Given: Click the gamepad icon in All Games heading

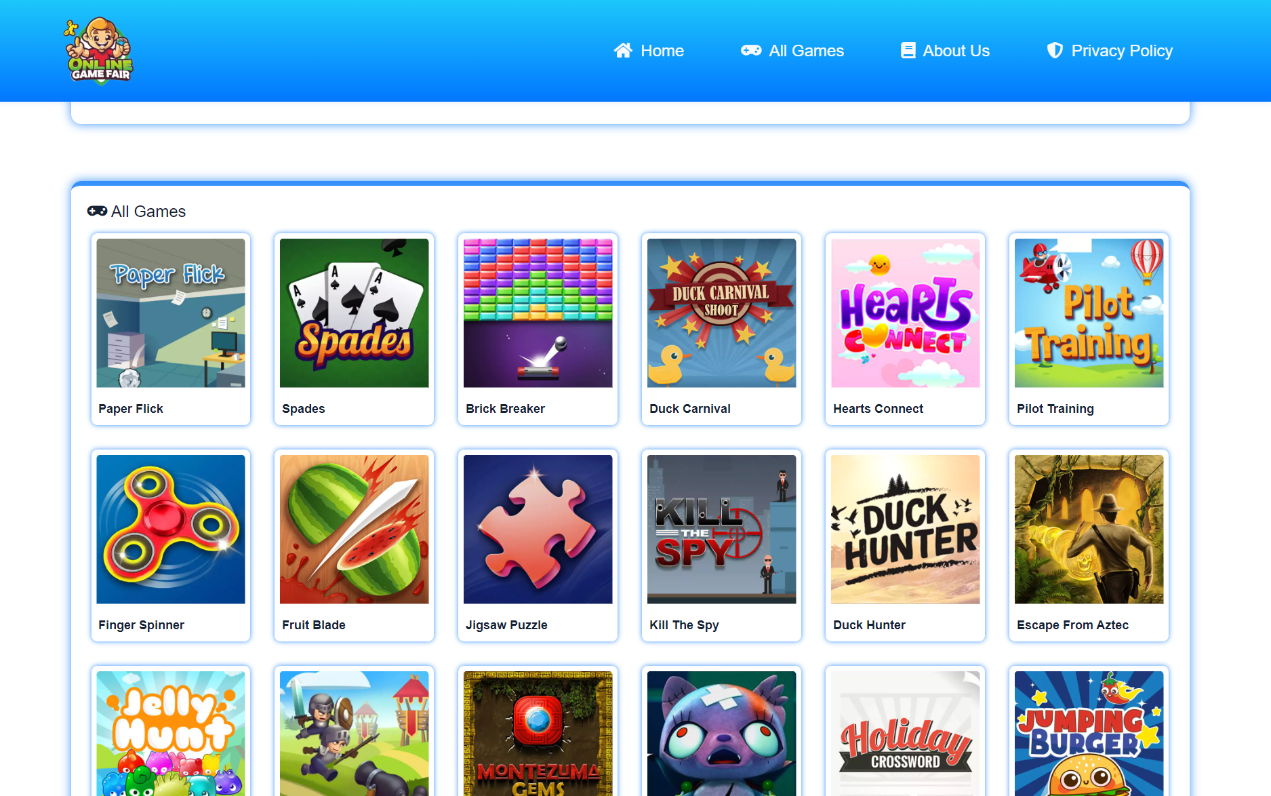Looking at the screenshot, I should point(97,212).
